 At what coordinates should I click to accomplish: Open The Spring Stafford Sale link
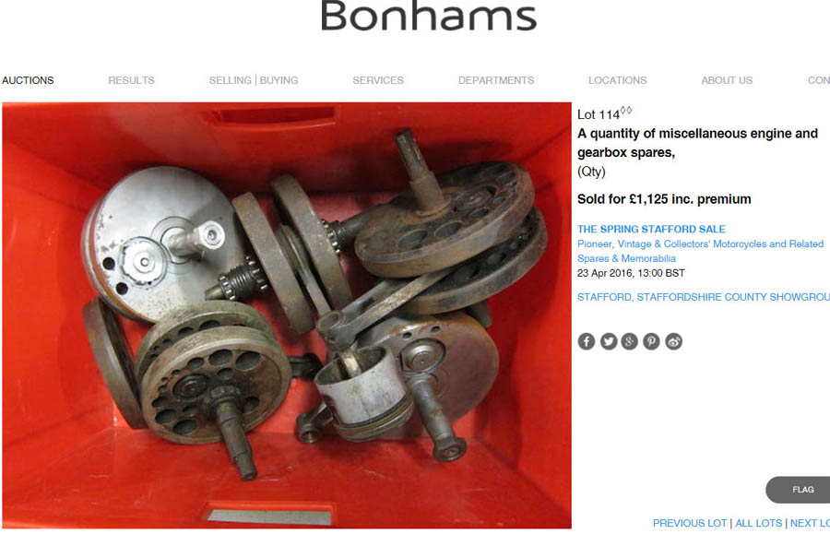point(651,229)
